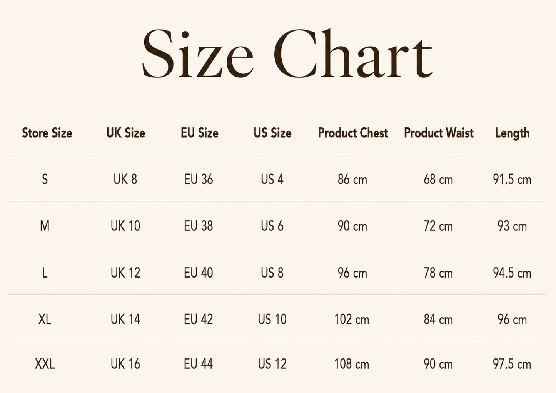Select the Store Size column header
This screenshot has height=393, width=556.
(47, 133)
